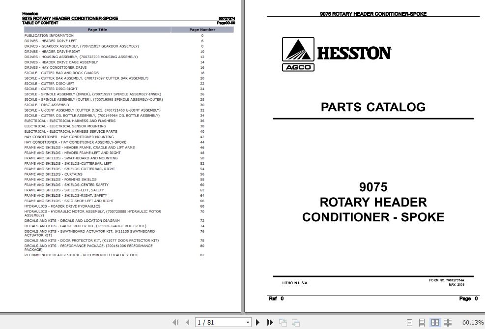Click SICKLE - CUTTER BAR ASSEMBLY entry
The image size is (485, 329).
point(86,78)
